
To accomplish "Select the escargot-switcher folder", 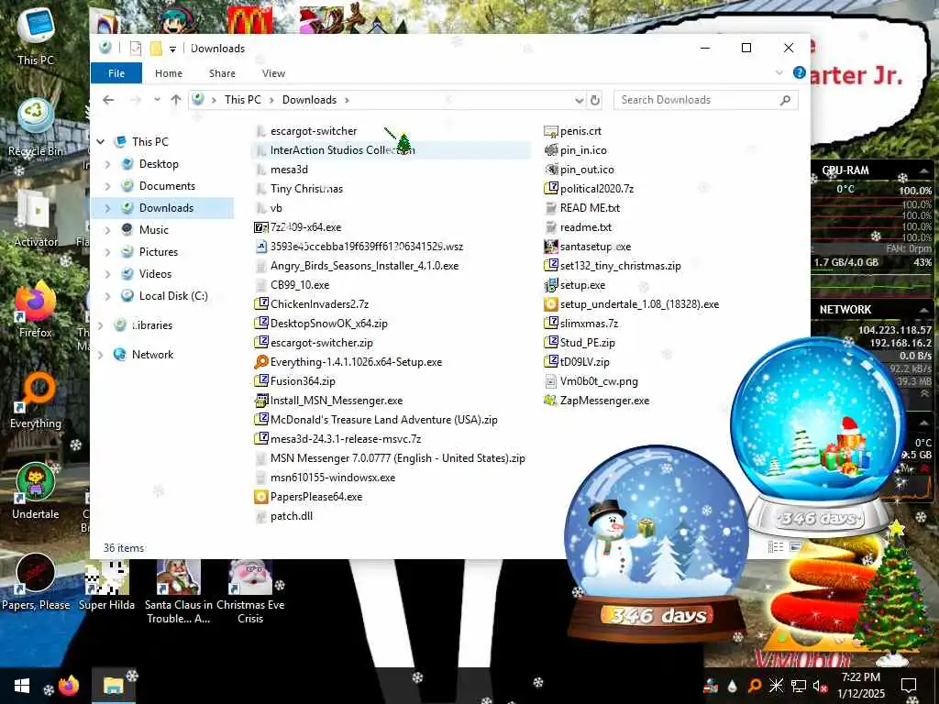I will point(314,131).
